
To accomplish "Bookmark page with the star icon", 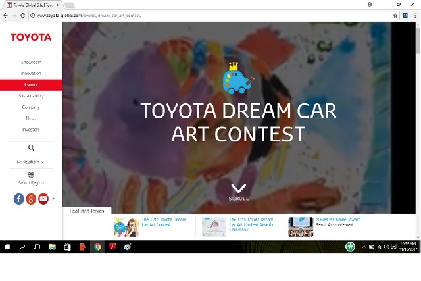I will click(x=395, y=16).
